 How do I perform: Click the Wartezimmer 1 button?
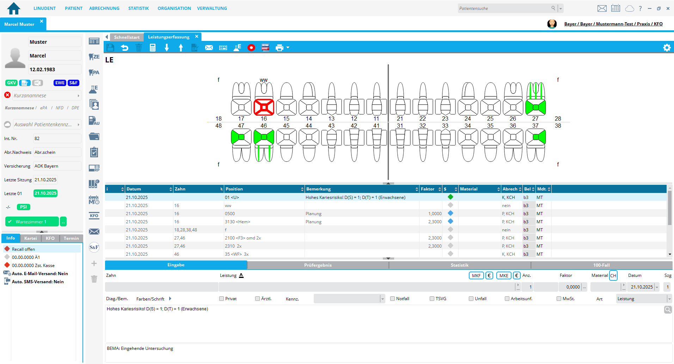pos(32,222)
